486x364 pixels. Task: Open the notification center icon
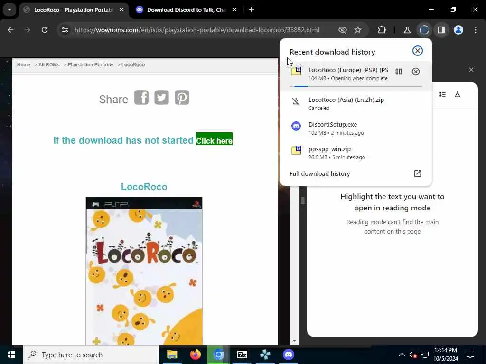470,355
